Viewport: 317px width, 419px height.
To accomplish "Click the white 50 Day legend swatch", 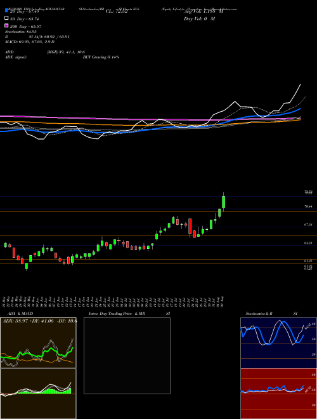I will coord(6,18).
